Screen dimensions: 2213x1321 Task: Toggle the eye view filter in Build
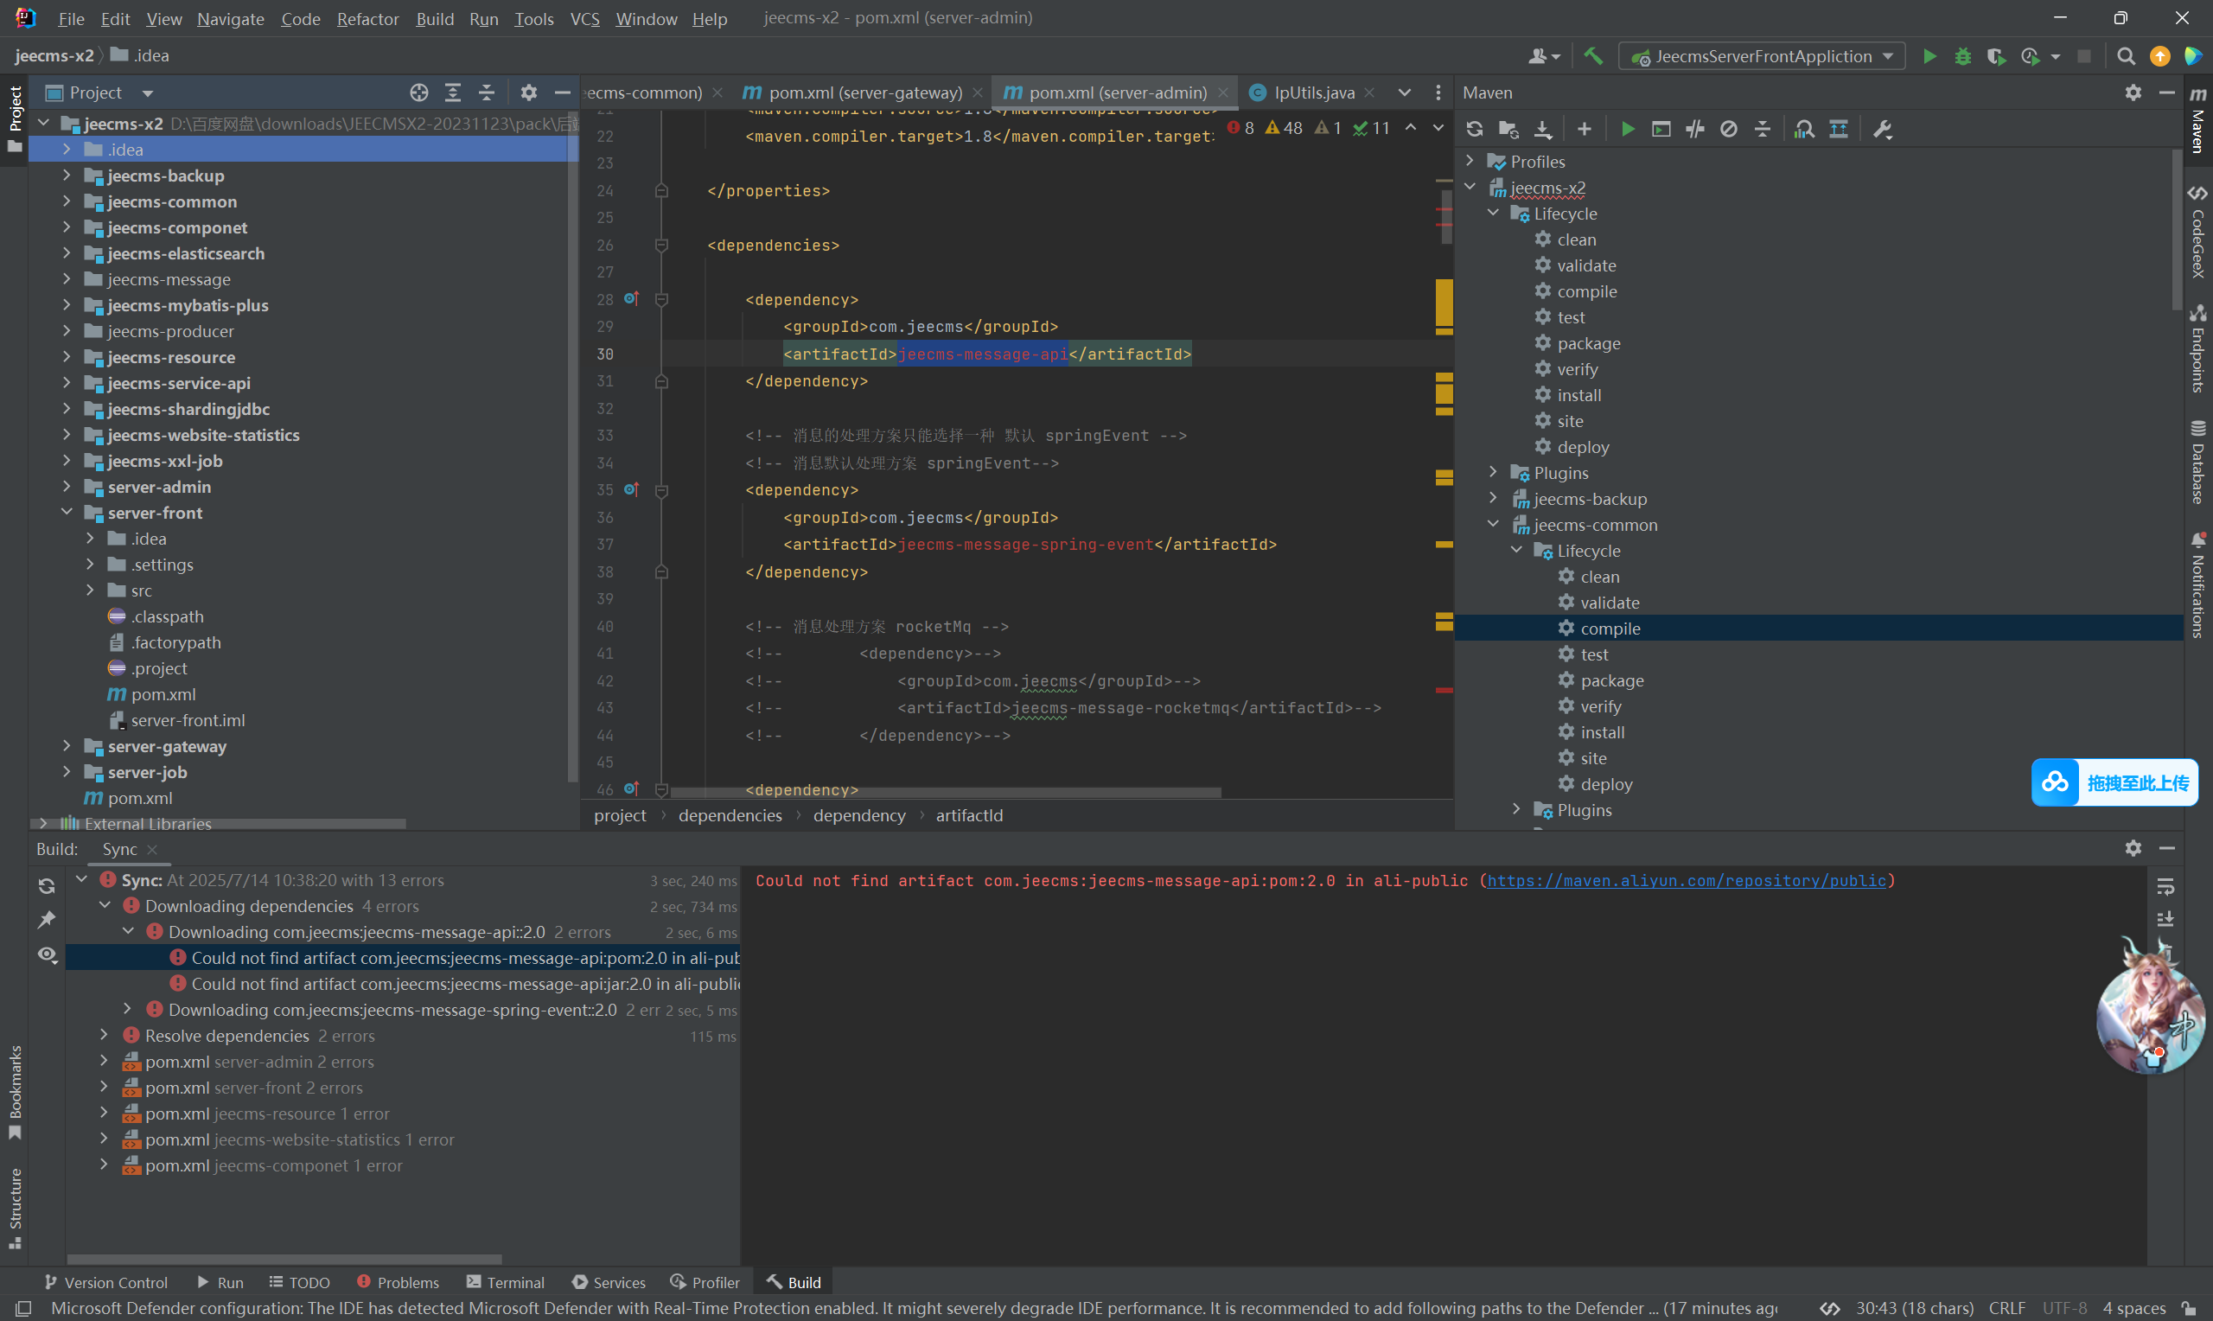[x=48, y=954]
